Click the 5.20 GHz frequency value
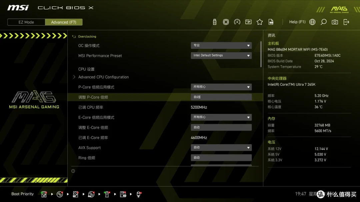This screenshot has width=360, height=202. click(x=321, y=96)
